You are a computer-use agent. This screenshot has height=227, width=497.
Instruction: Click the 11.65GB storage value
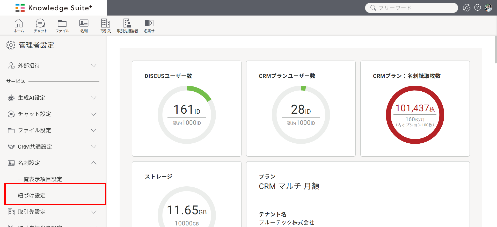(187, 210)
